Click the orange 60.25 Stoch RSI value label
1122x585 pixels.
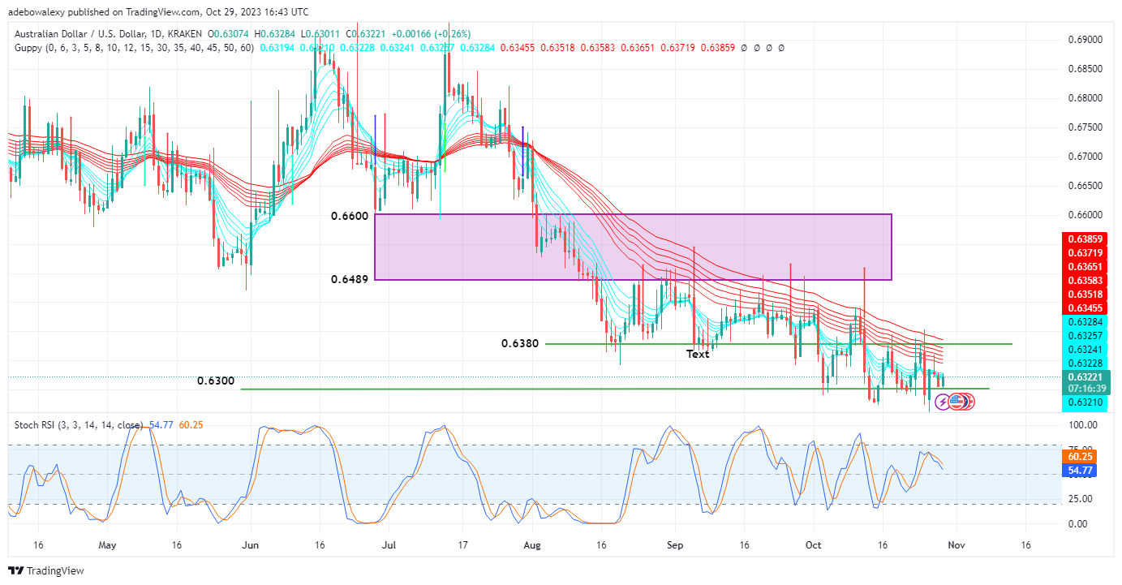coord(1081,457)
